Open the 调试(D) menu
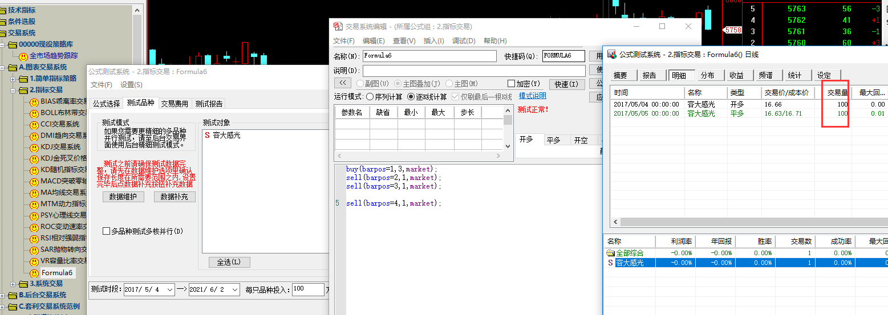This screenshot has width=888, height=315. [463, 41]
